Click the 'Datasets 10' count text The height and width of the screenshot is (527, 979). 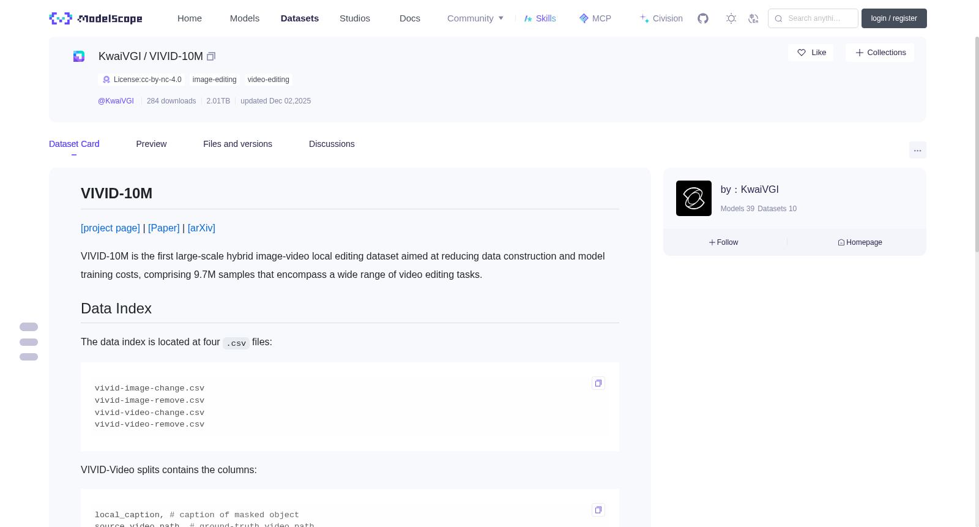777,209
